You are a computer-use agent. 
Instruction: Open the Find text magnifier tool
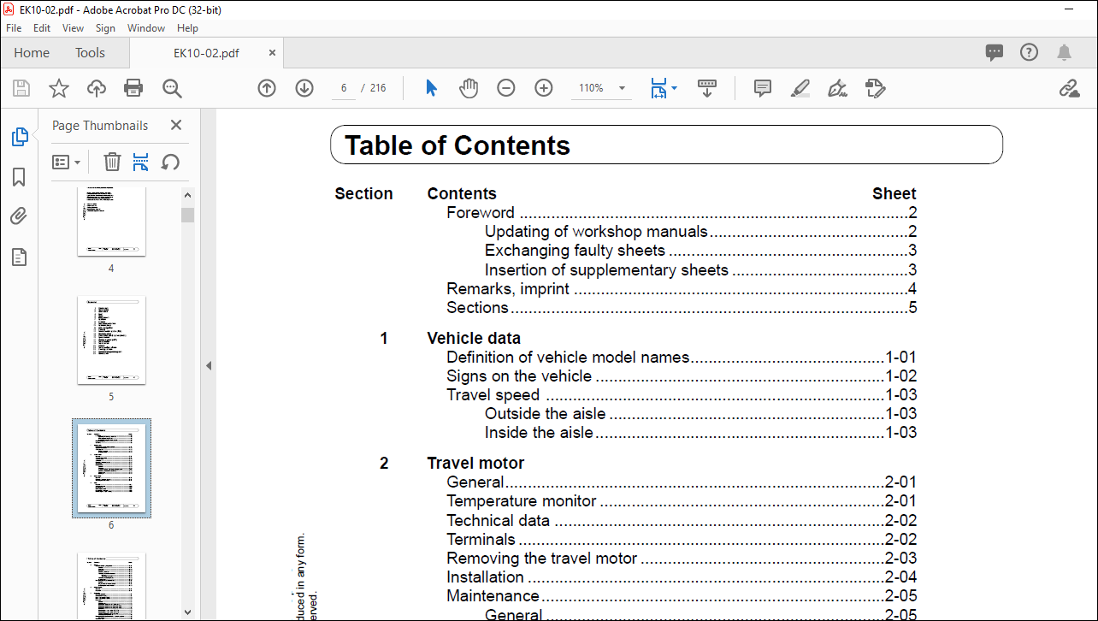[x=172, y=88]
